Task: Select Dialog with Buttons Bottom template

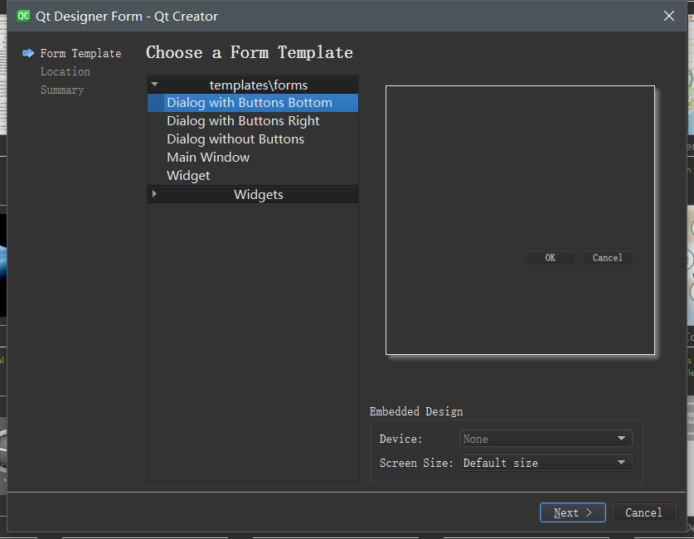Action: [252, 103]
